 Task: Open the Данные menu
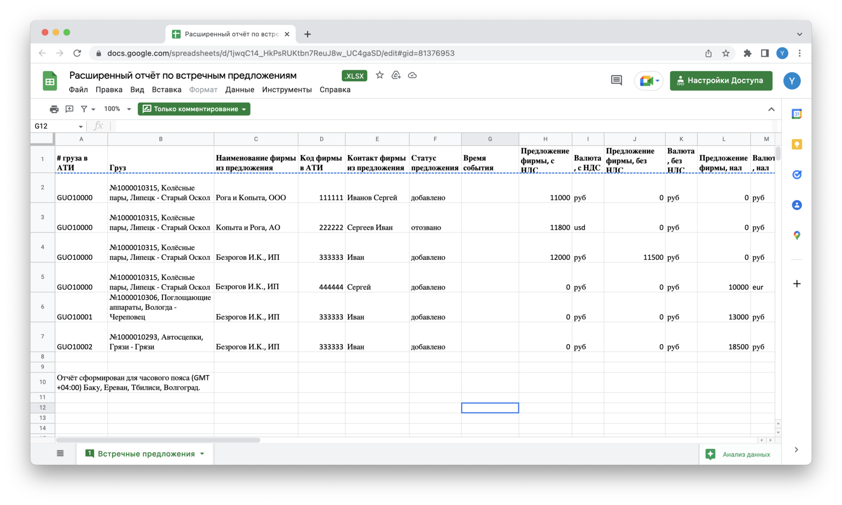pyautogui.click(x=240, y=90)
